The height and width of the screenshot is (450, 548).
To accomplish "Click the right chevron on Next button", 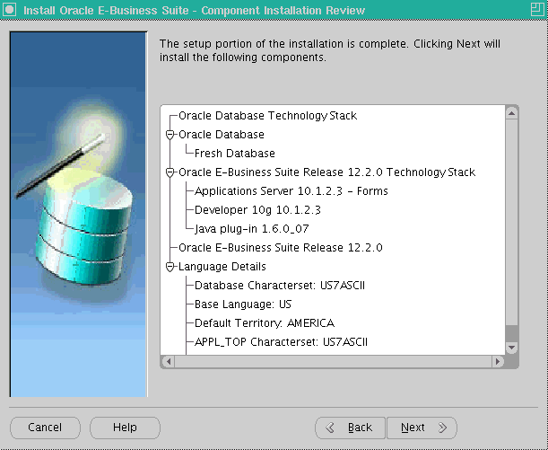I will [442, 428].
